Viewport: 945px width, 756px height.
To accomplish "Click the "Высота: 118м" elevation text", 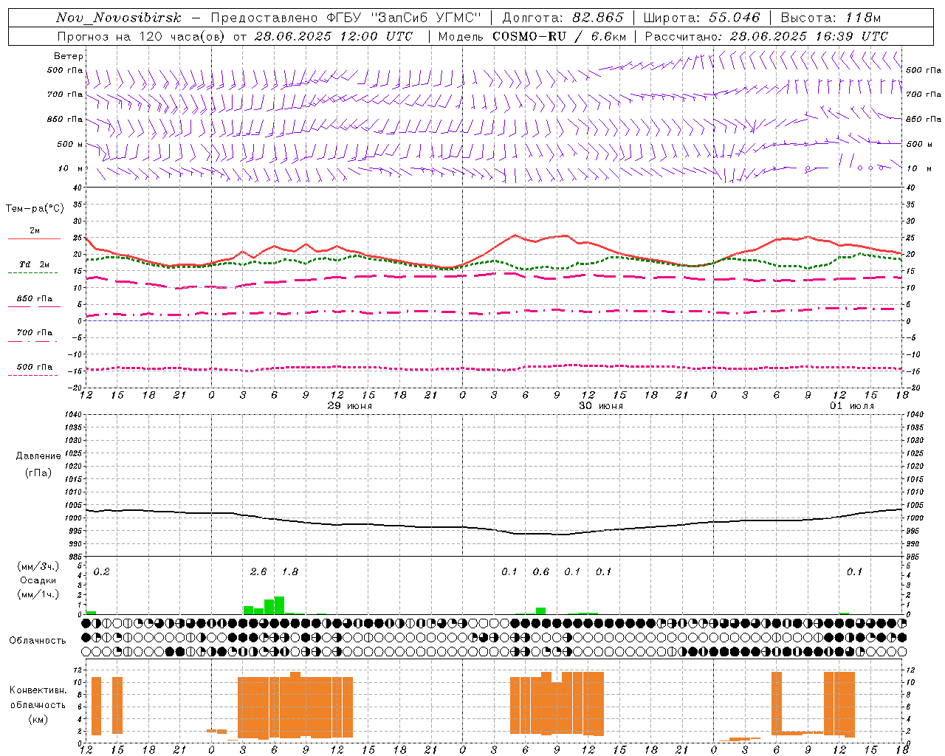I will click(831, 18).
